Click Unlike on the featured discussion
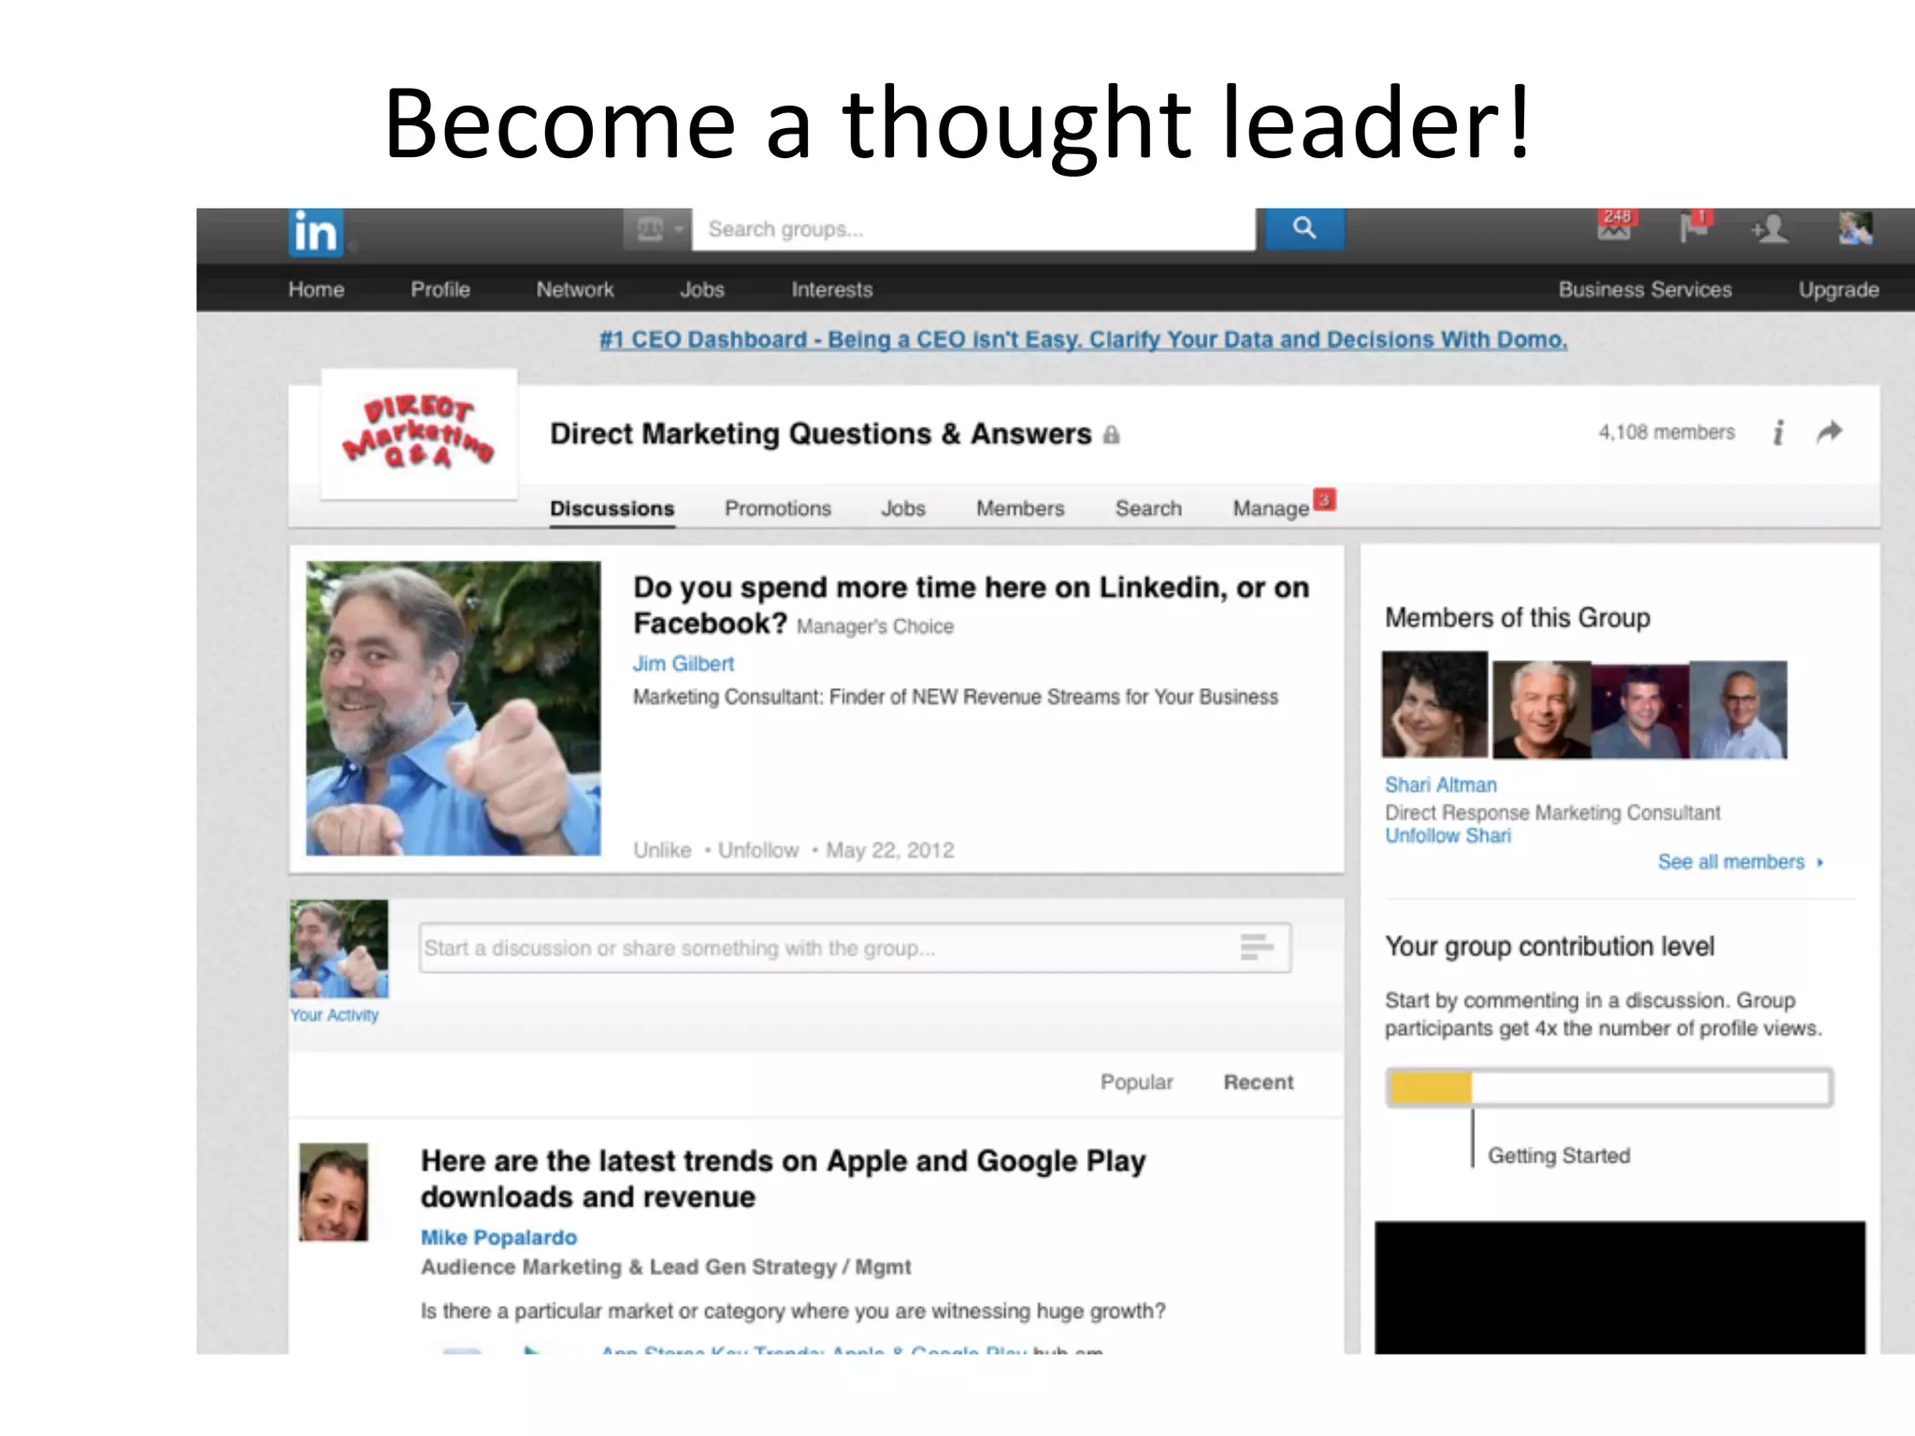The height and width of the screenshot is (1436, 1915). click(x=662, y=850)
